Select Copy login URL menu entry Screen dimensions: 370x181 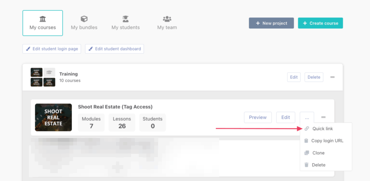tap(327, 141)
